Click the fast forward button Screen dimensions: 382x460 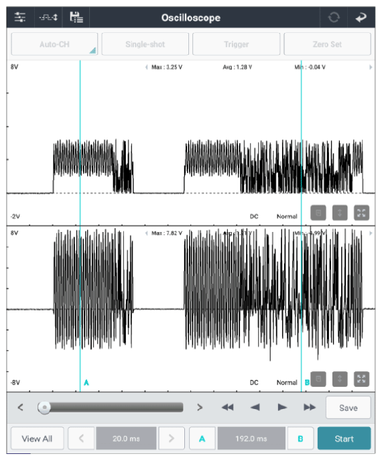[310, 407]
